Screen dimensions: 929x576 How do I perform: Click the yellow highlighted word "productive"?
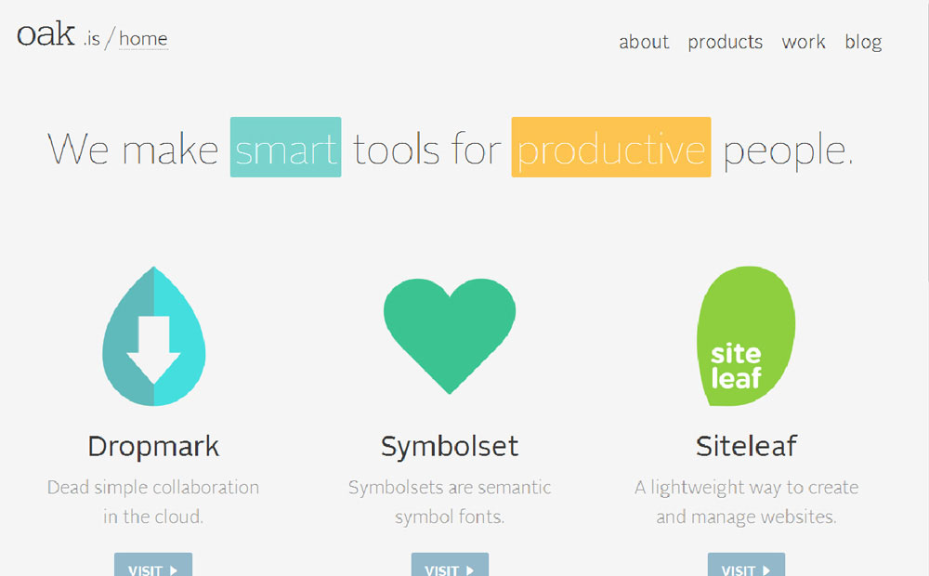tap(610, 148)
